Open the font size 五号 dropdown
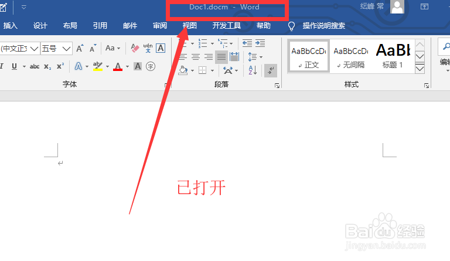This screenshot has height=261, width=450. click(x=66, y=49)
